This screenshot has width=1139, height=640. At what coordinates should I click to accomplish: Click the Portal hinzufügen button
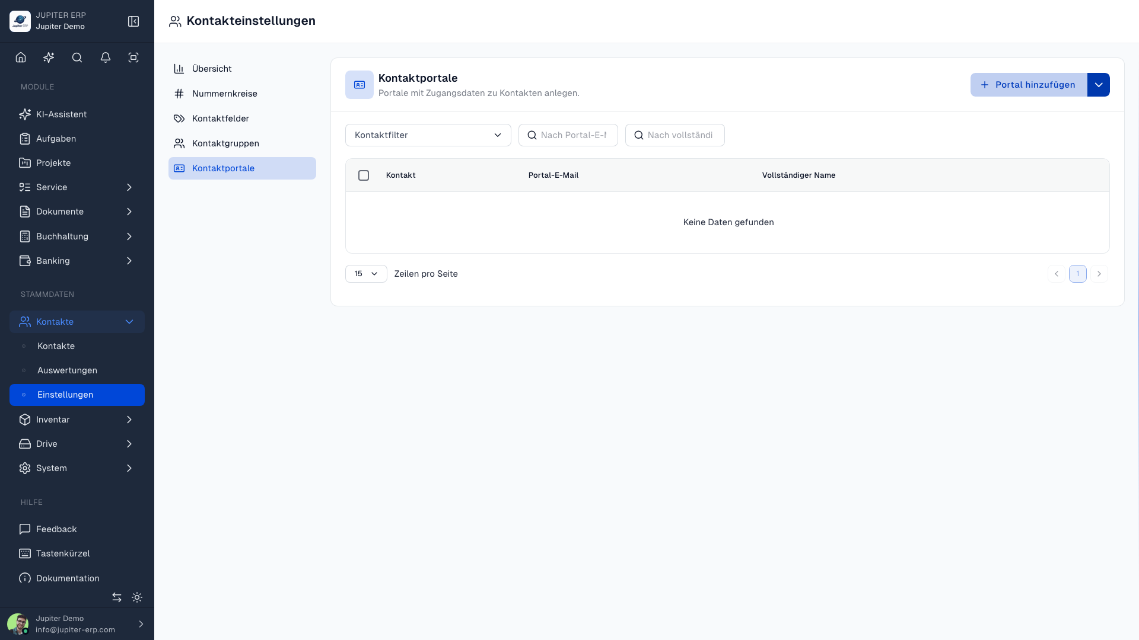pos(1029,85)
